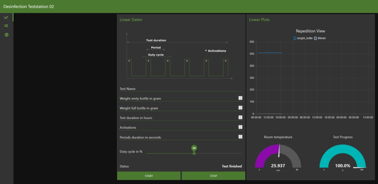This screenshot has height=184, width=378.
Task: Click stepper for Weight emty bottle field
Action: click(241, 98)
